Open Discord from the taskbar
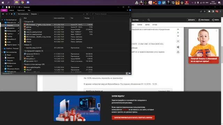The image size is (223, 125). tap(28, 2)
